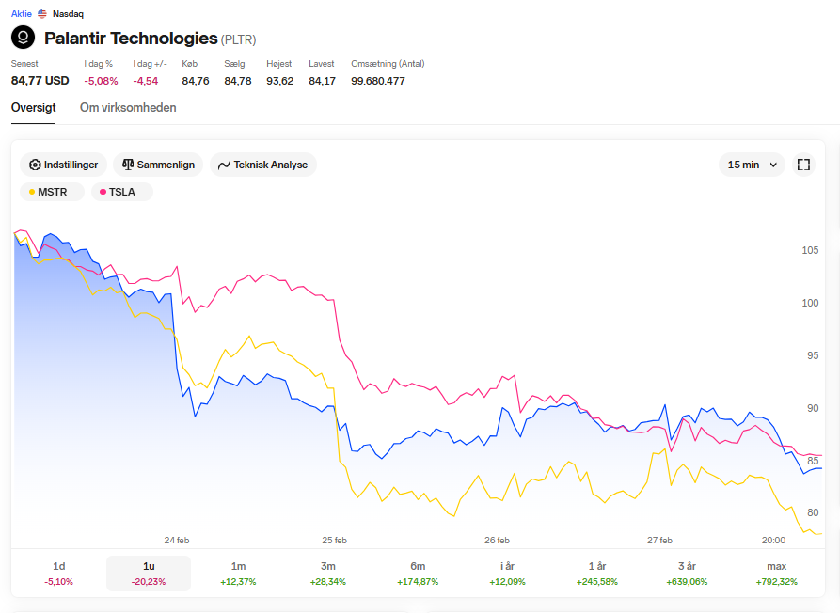Click the 80 y-axis label
The height and width of the screenshot is (613, 840).
(x=813, y=512)
